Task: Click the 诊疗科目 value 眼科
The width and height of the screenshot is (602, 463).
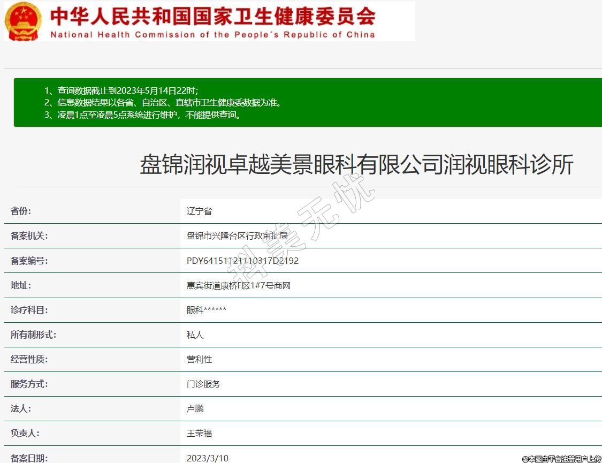Action: click(x=206, y=310)
